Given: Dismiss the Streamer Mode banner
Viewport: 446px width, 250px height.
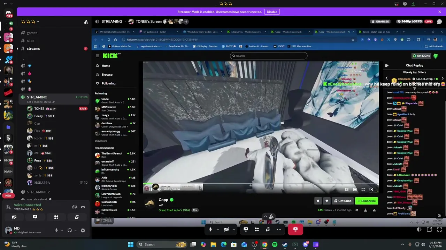Looking at the screenshot, I should 440,12.
